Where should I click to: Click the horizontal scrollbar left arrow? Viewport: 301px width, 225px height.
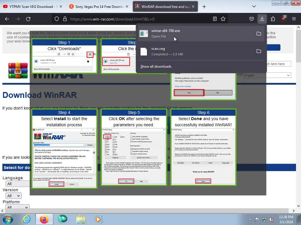pyautogui.click(x=2, y=211)
